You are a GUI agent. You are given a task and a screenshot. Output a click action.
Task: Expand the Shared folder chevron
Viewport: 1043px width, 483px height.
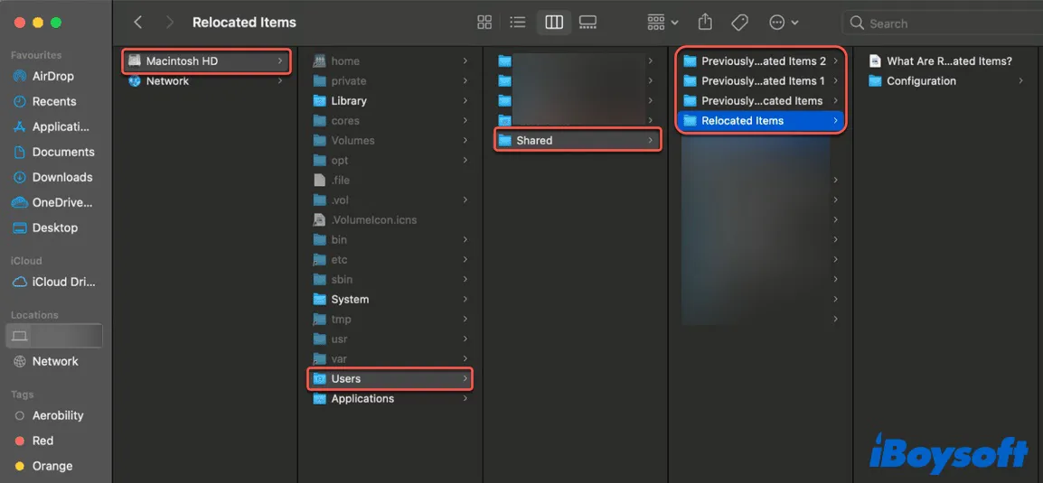651,141
